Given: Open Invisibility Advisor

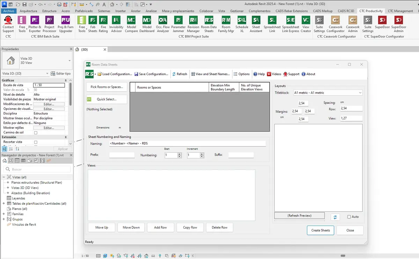Looking at the screenshot, I should click(x=116, y=24).
